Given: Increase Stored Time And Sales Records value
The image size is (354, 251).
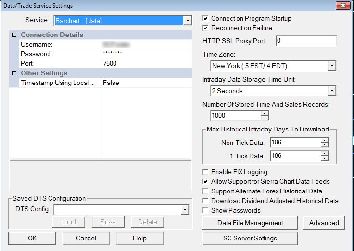Looking at the screenshot, I should click(x=265, y=113).
